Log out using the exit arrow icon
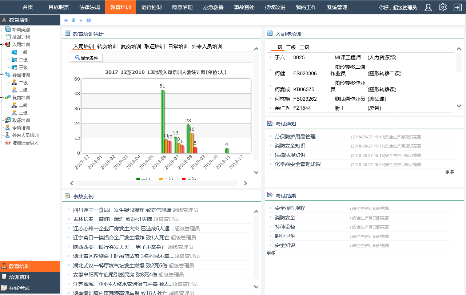 tap(457, 7)
